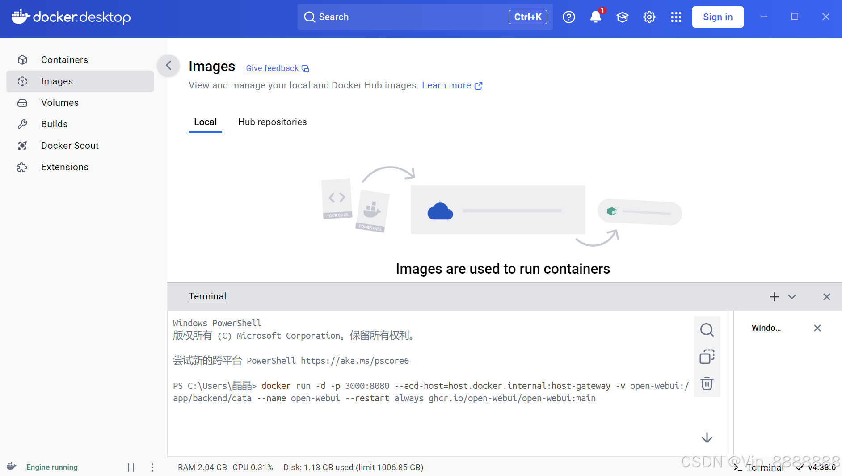Open Docker Desktop settings via the gear icon
This screenshot has height=476, width=842.
[x=649, y=17]
